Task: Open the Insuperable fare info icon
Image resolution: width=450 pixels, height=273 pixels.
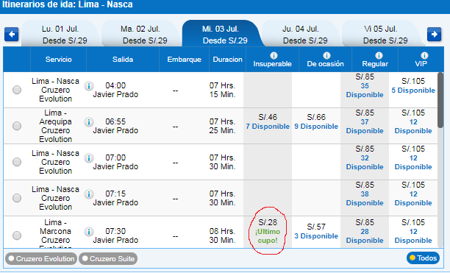Action: (274, 55)
